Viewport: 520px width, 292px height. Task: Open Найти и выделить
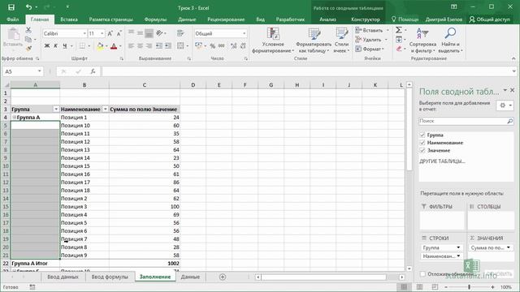coord(450,41)
